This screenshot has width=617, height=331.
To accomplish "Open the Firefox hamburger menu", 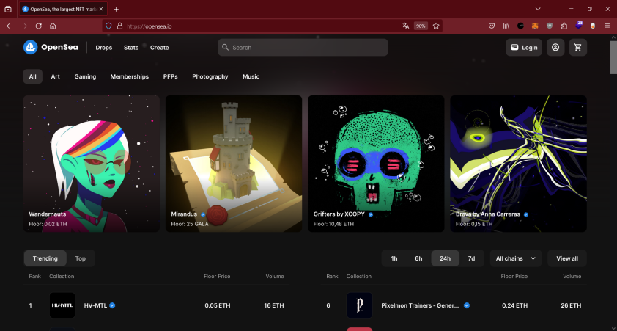I will [607, 26].
